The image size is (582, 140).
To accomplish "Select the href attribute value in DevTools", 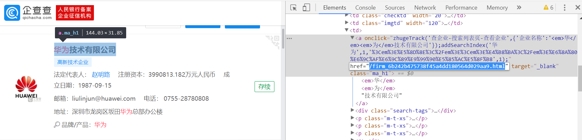I will [437, 66].
